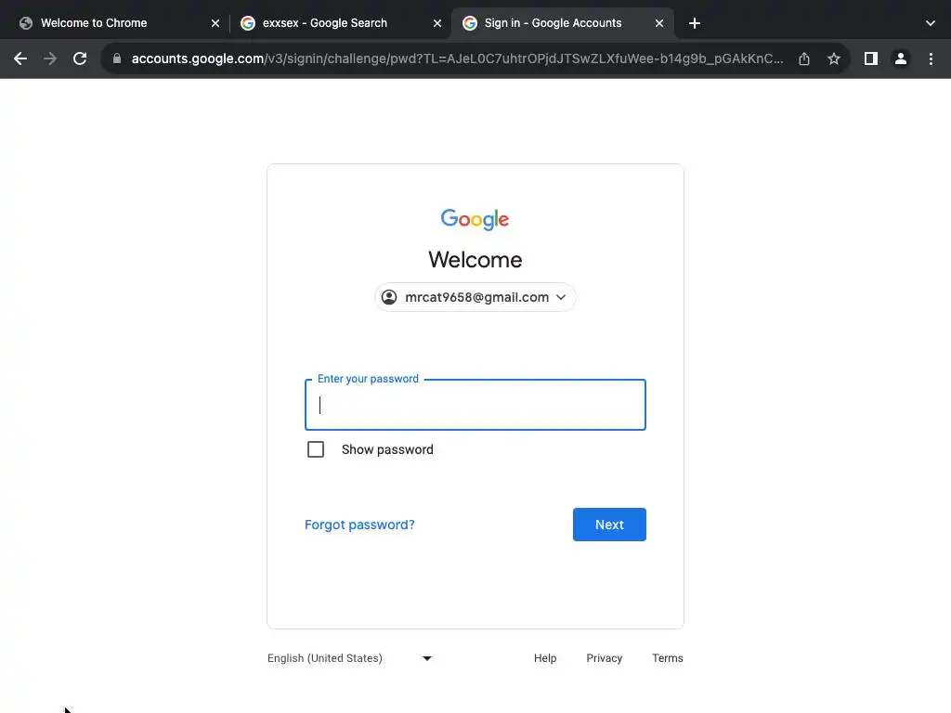
Task: Open a new tab with plus
Action: coord(695,23)
